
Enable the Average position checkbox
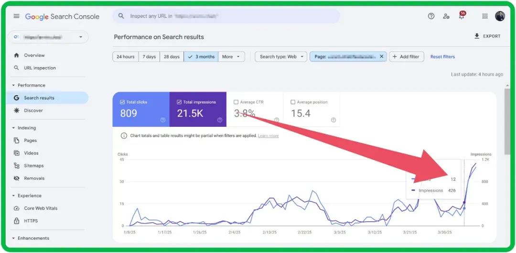[293, 102]
